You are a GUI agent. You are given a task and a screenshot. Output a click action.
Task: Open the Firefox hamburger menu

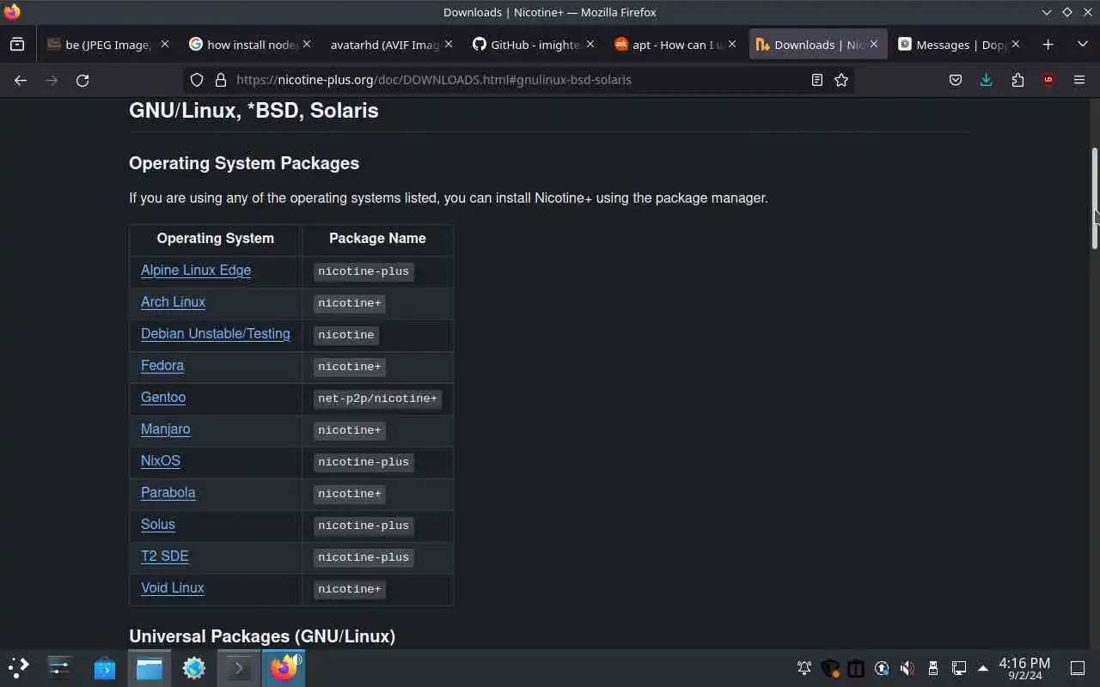[1079, 80]
